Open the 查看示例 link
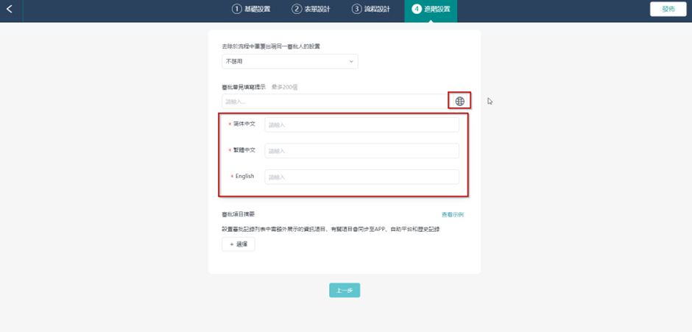 click(x=452, y=215)
